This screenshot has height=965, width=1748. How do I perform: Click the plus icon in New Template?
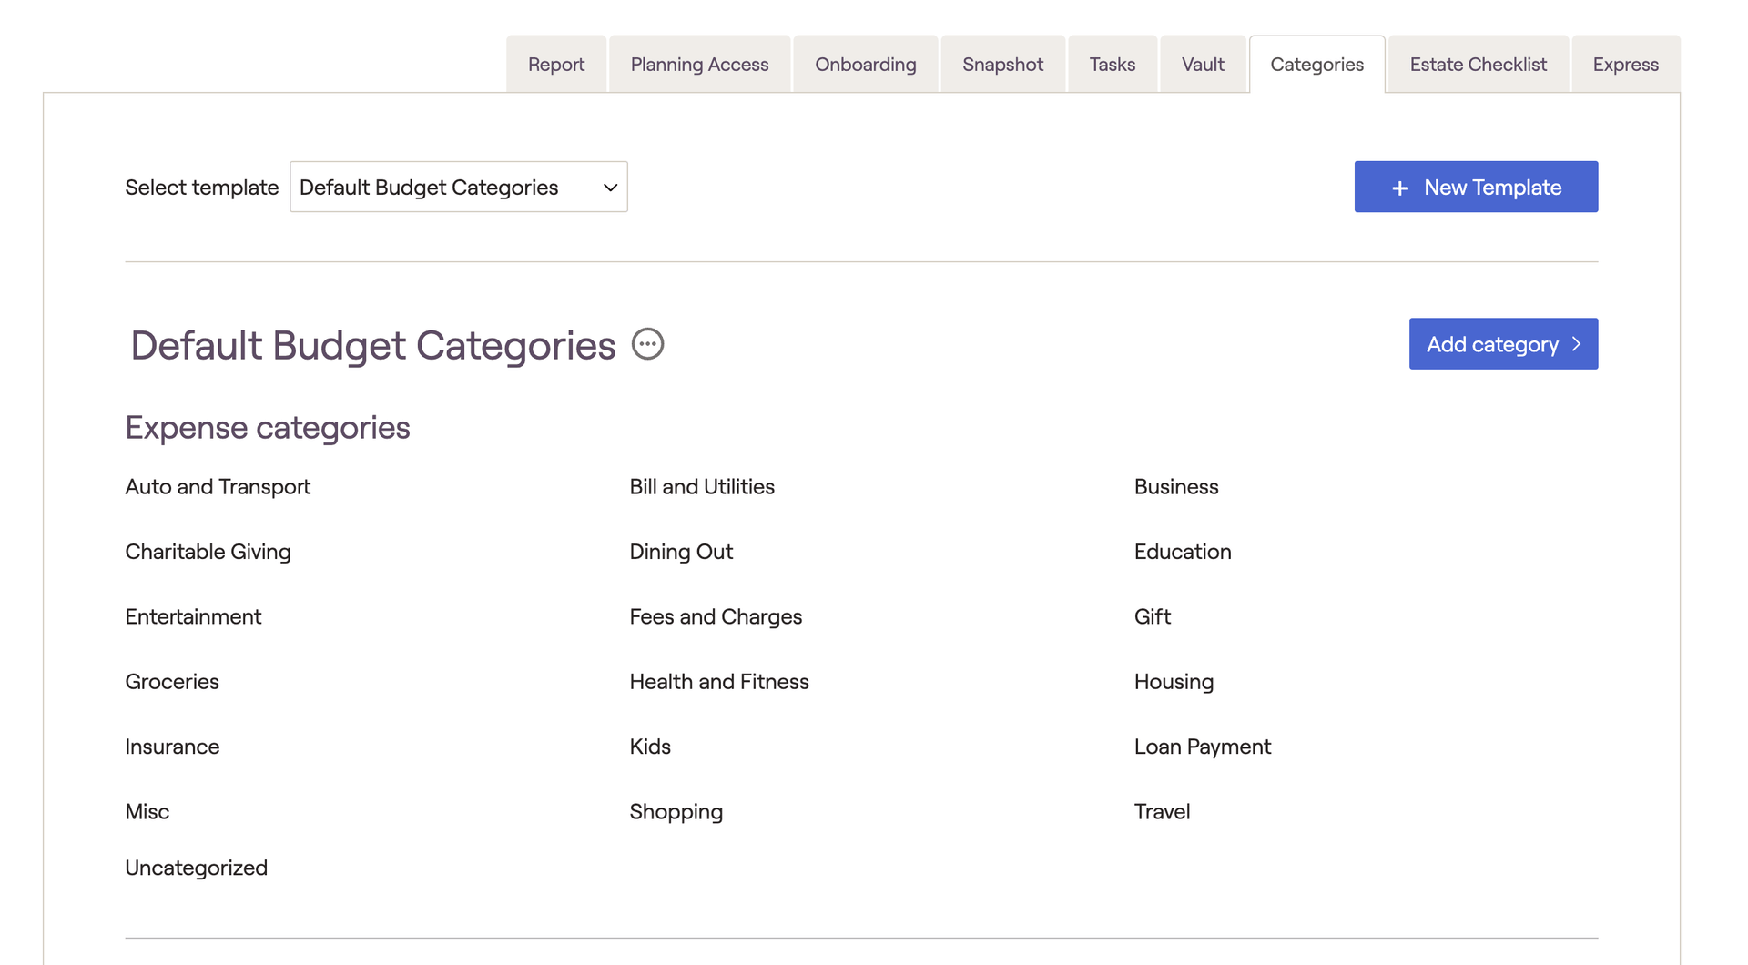point(1399,188)
